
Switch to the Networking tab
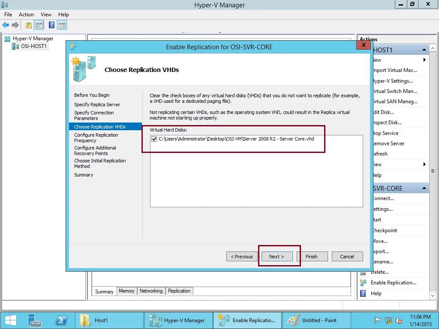[x=151, y=291]
